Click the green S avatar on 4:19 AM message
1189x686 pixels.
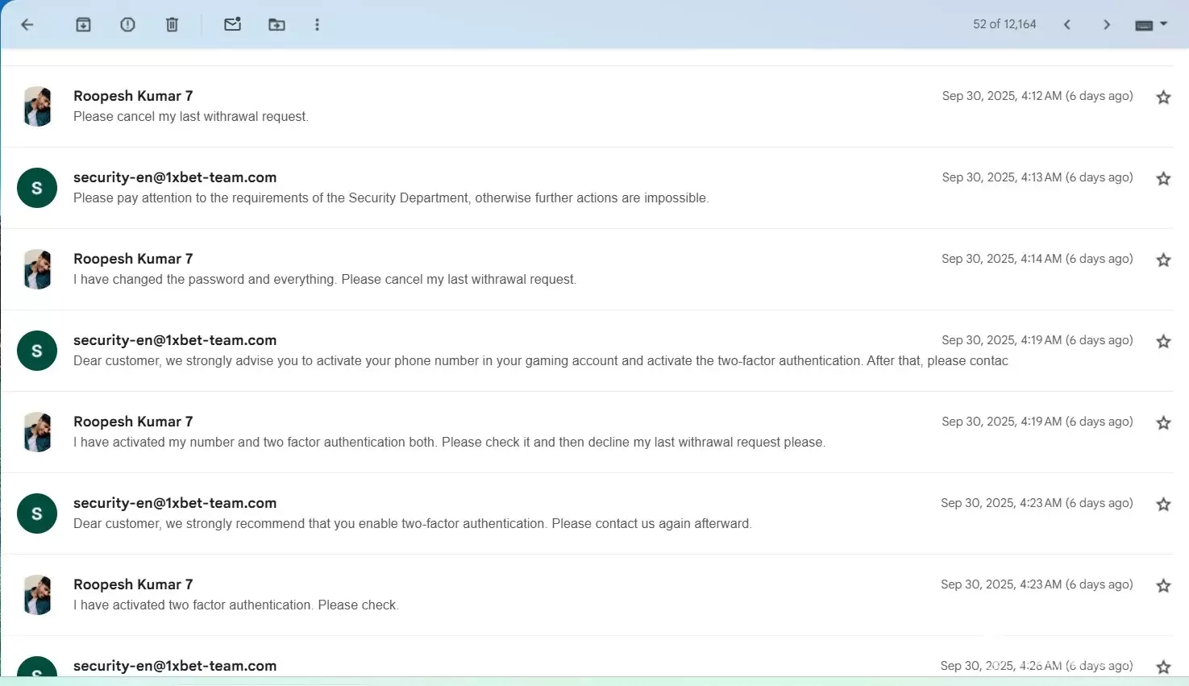coord(37,351)
